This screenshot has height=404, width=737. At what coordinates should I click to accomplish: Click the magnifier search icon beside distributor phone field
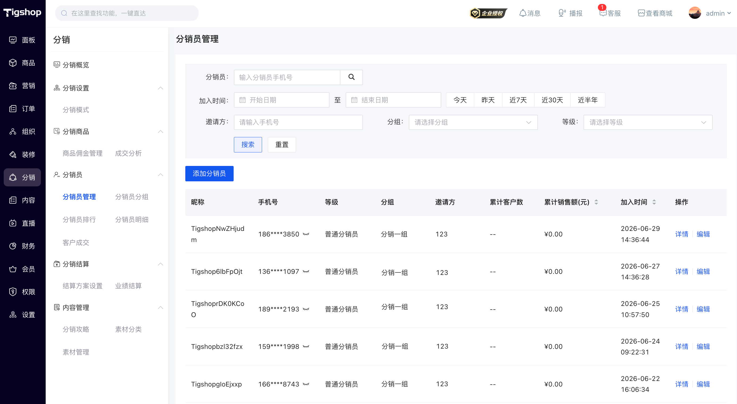pyautogui.click(x=351, y=77)
